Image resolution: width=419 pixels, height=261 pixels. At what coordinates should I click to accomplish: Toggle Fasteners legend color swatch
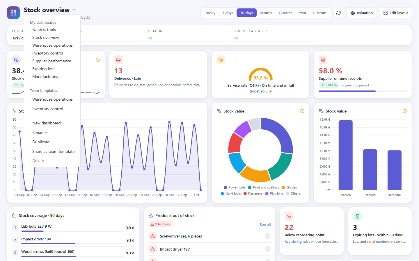tap(245, 193)
